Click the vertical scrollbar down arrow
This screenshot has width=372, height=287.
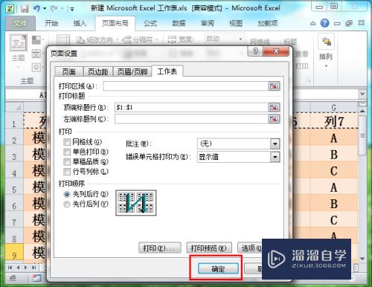click(x=362, y=259)
